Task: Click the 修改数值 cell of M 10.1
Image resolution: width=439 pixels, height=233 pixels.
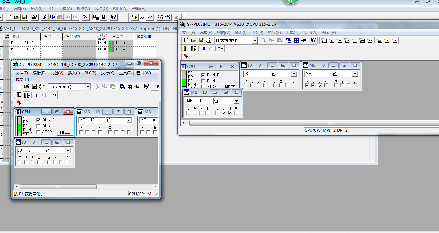Action: tap(144, 43)
